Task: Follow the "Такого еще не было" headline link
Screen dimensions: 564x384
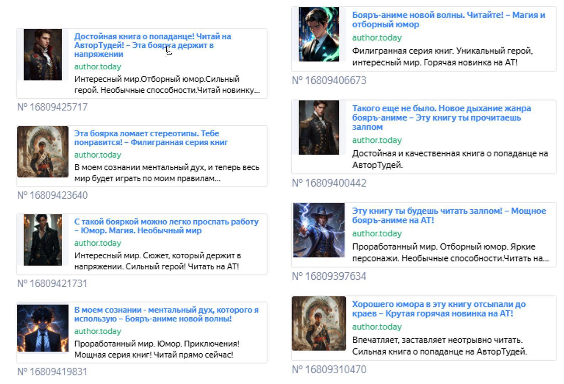Action: [x=441, y=117]
